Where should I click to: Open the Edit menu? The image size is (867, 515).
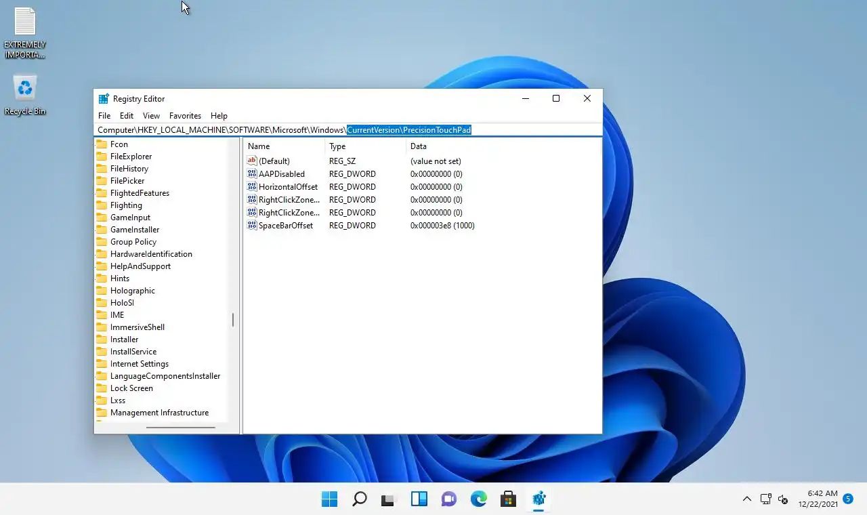pos(127,116)
